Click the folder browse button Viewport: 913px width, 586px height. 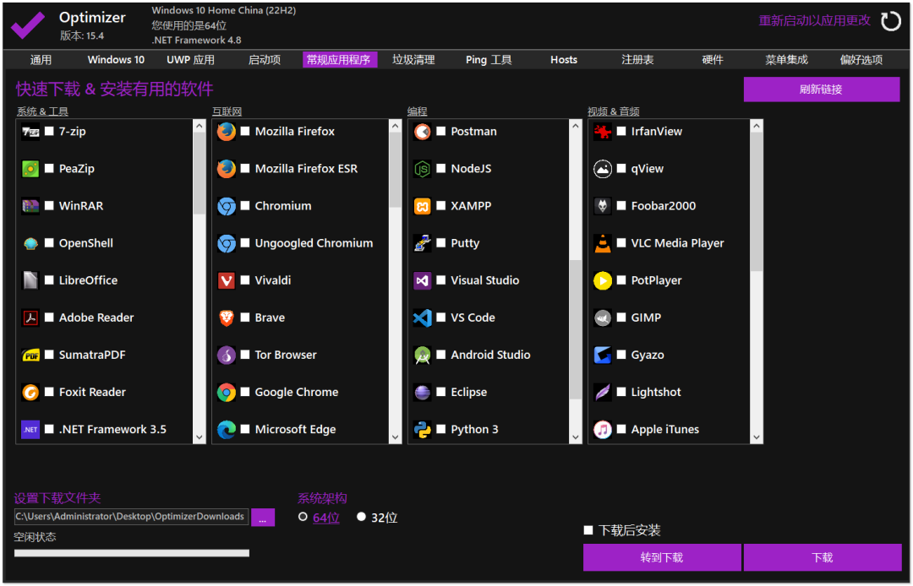pos(263,518)
